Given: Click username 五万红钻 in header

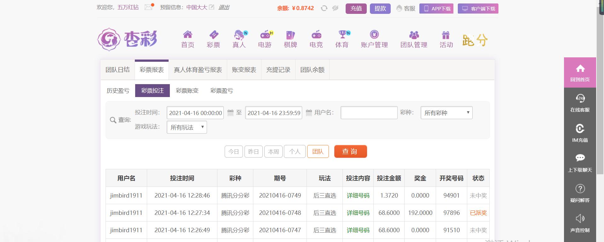Looking at the screenshot, I should pyautogui.click(x=128, y=7).
